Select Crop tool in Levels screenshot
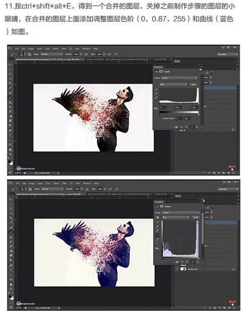The height and width of the screenshot is (312, 244). pos(10,83)
